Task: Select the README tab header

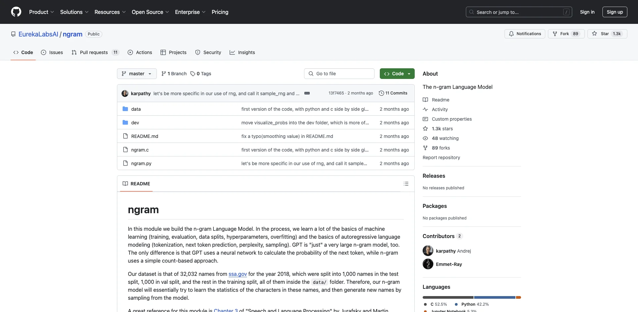Action: tap(136, 184)
